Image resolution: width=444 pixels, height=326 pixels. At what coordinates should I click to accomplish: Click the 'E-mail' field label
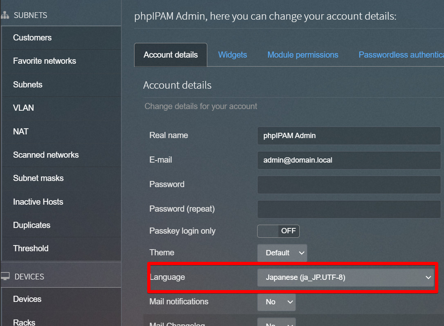click(x=161, y=160)
